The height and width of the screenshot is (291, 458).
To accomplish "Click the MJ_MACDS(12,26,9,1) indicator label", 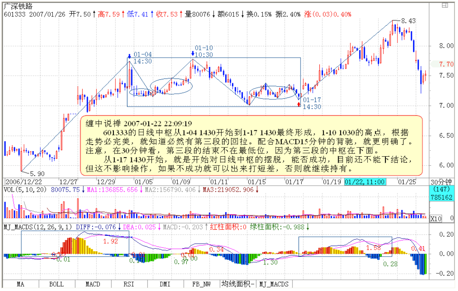I will [38, 227].
